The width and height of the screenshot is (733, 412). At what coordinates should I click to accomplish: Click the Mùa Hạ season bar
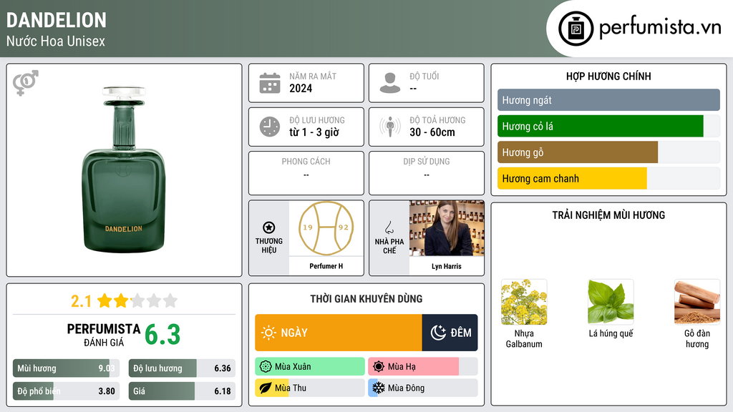423,367
